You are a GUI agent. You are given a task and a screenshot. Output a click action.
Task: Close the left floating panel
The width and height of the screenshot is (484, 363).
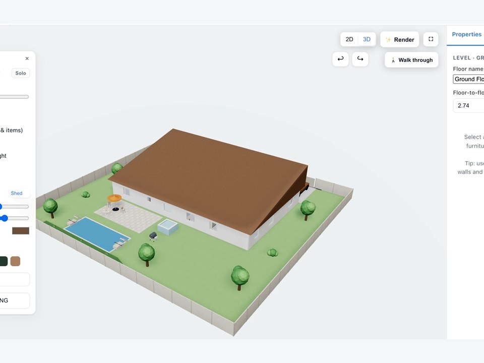pyautogui.click(x=27, y=58)
